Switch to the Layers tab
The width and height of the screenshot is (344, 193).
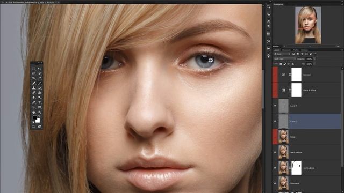pyautogui.click(x=276, y=50)
